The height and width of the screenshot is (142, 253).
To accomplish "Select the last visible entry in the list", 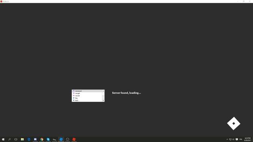I will click(x=87, y=100).
